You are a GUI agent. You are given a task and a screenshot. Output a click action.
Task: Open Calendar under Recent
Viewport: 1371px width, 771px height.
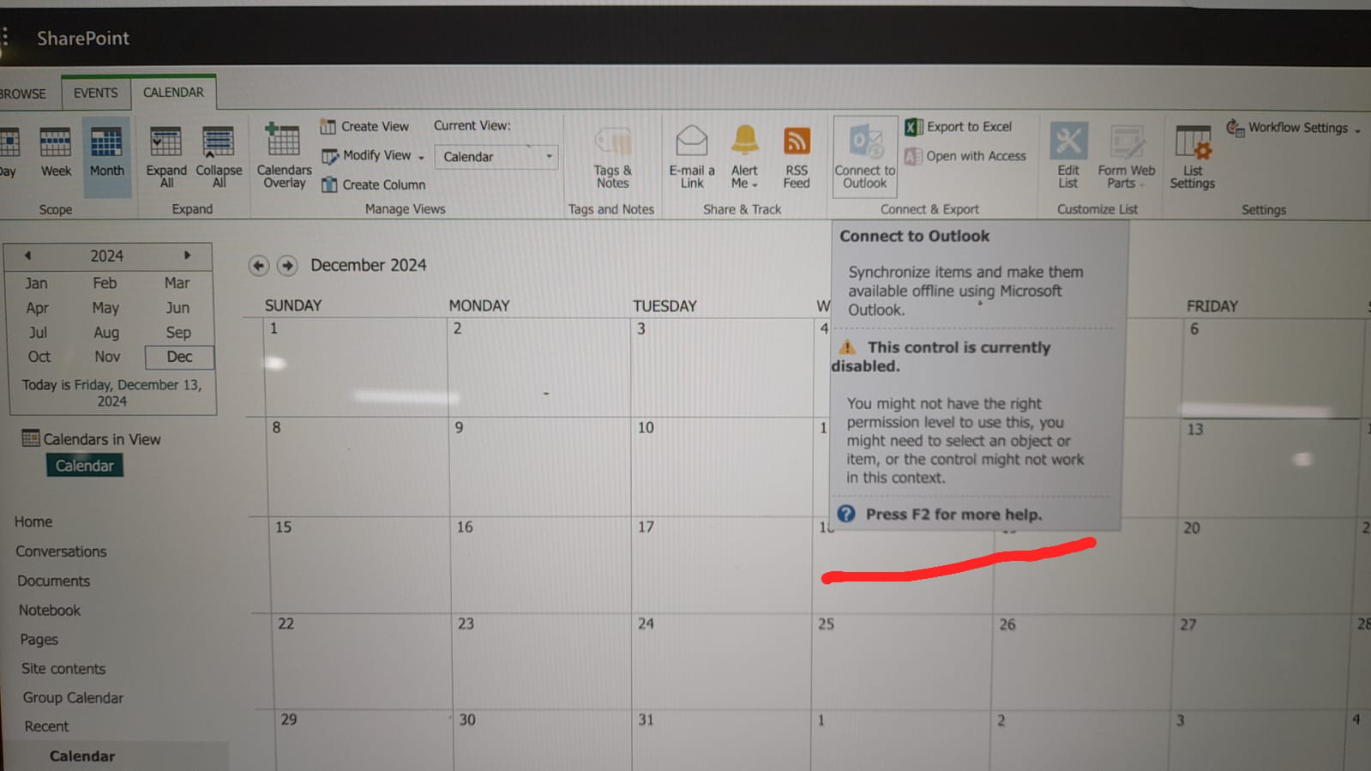click(x=81, y=756)
